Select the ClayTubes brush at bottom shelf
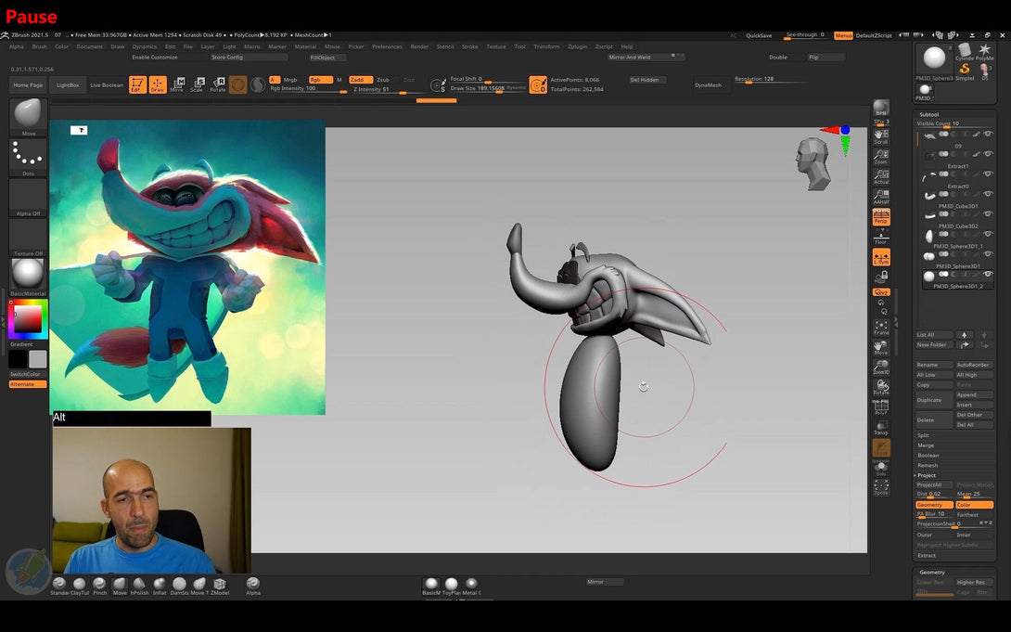This screenshot has width=1011, height=632. click(x=80, y=587)
